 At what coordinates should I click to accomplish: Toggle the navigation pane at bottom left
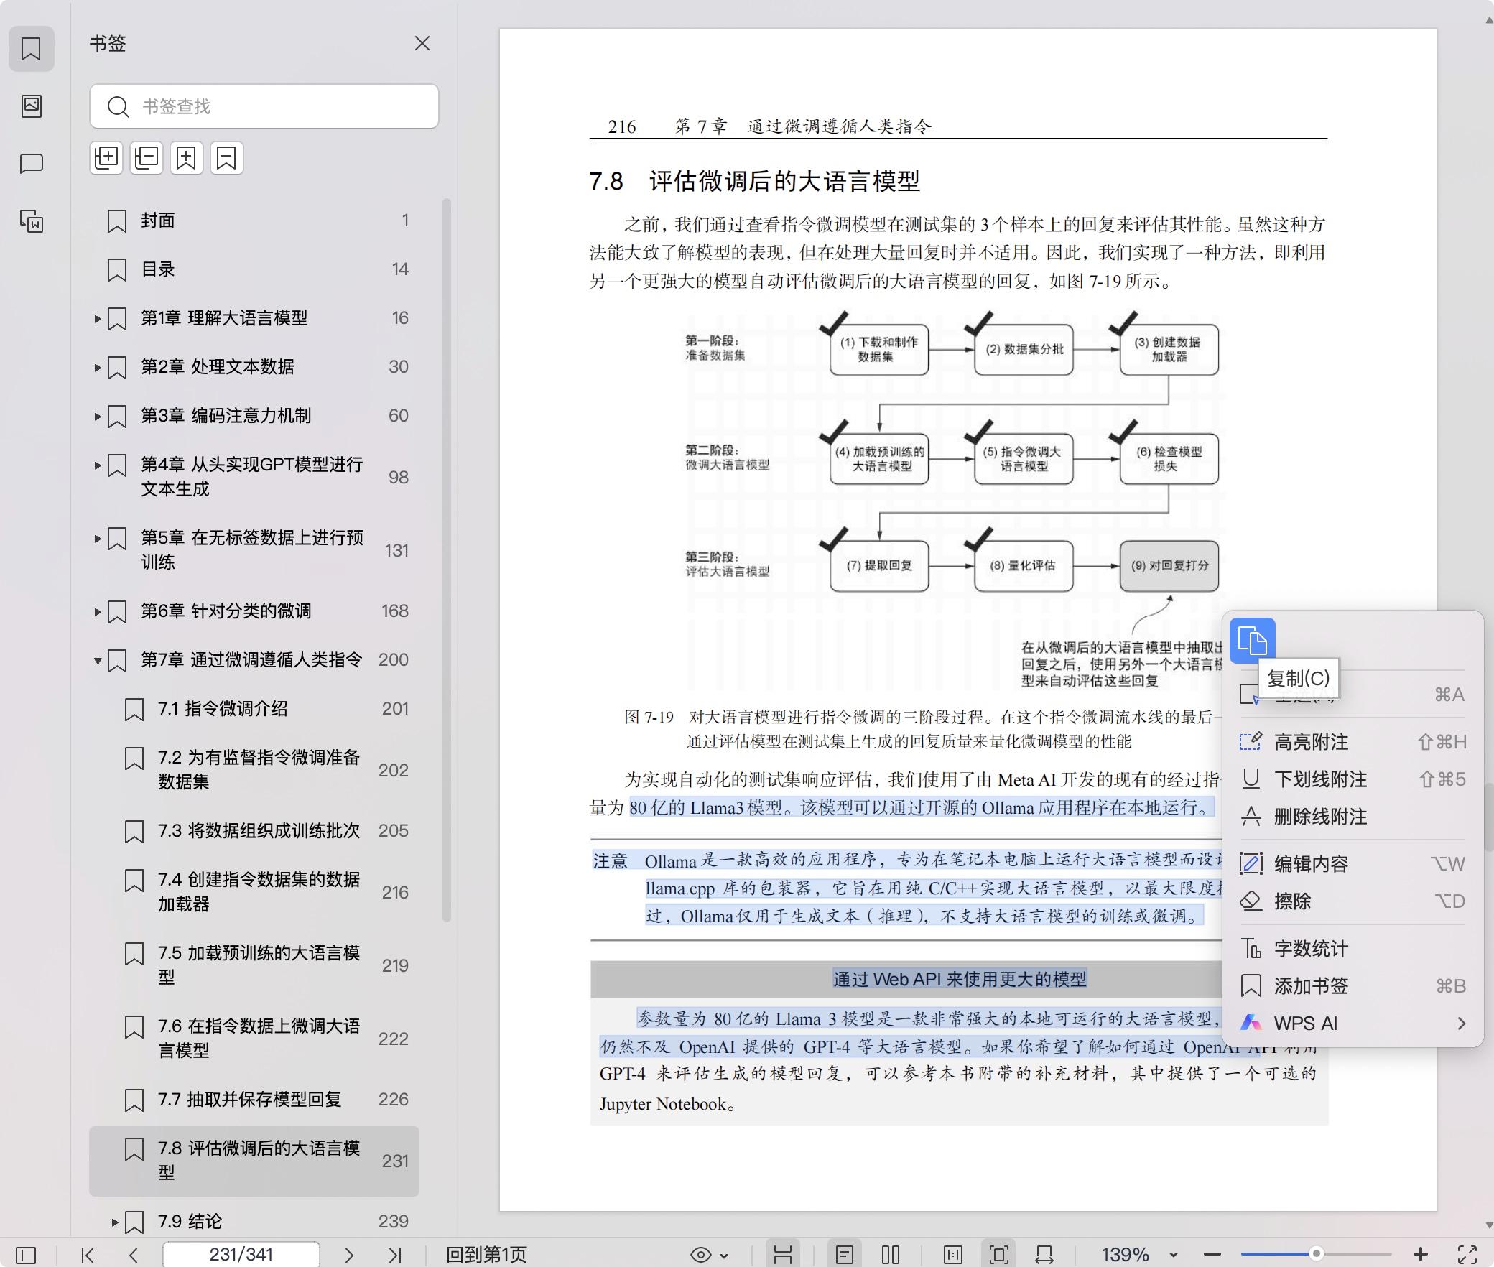(x=26, y=1255)
